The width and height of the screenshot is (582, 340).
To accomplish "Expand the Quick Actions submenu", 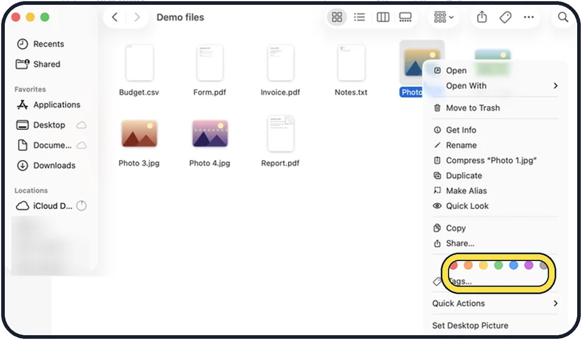I will (x=495, y=303).
